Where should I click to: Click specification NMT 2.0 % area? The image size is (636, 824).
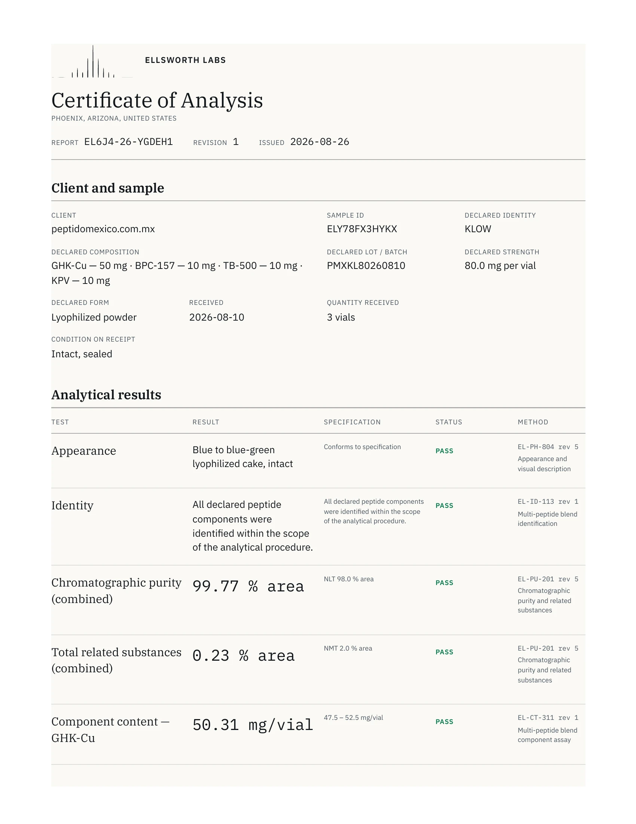[x=348, y=649]
